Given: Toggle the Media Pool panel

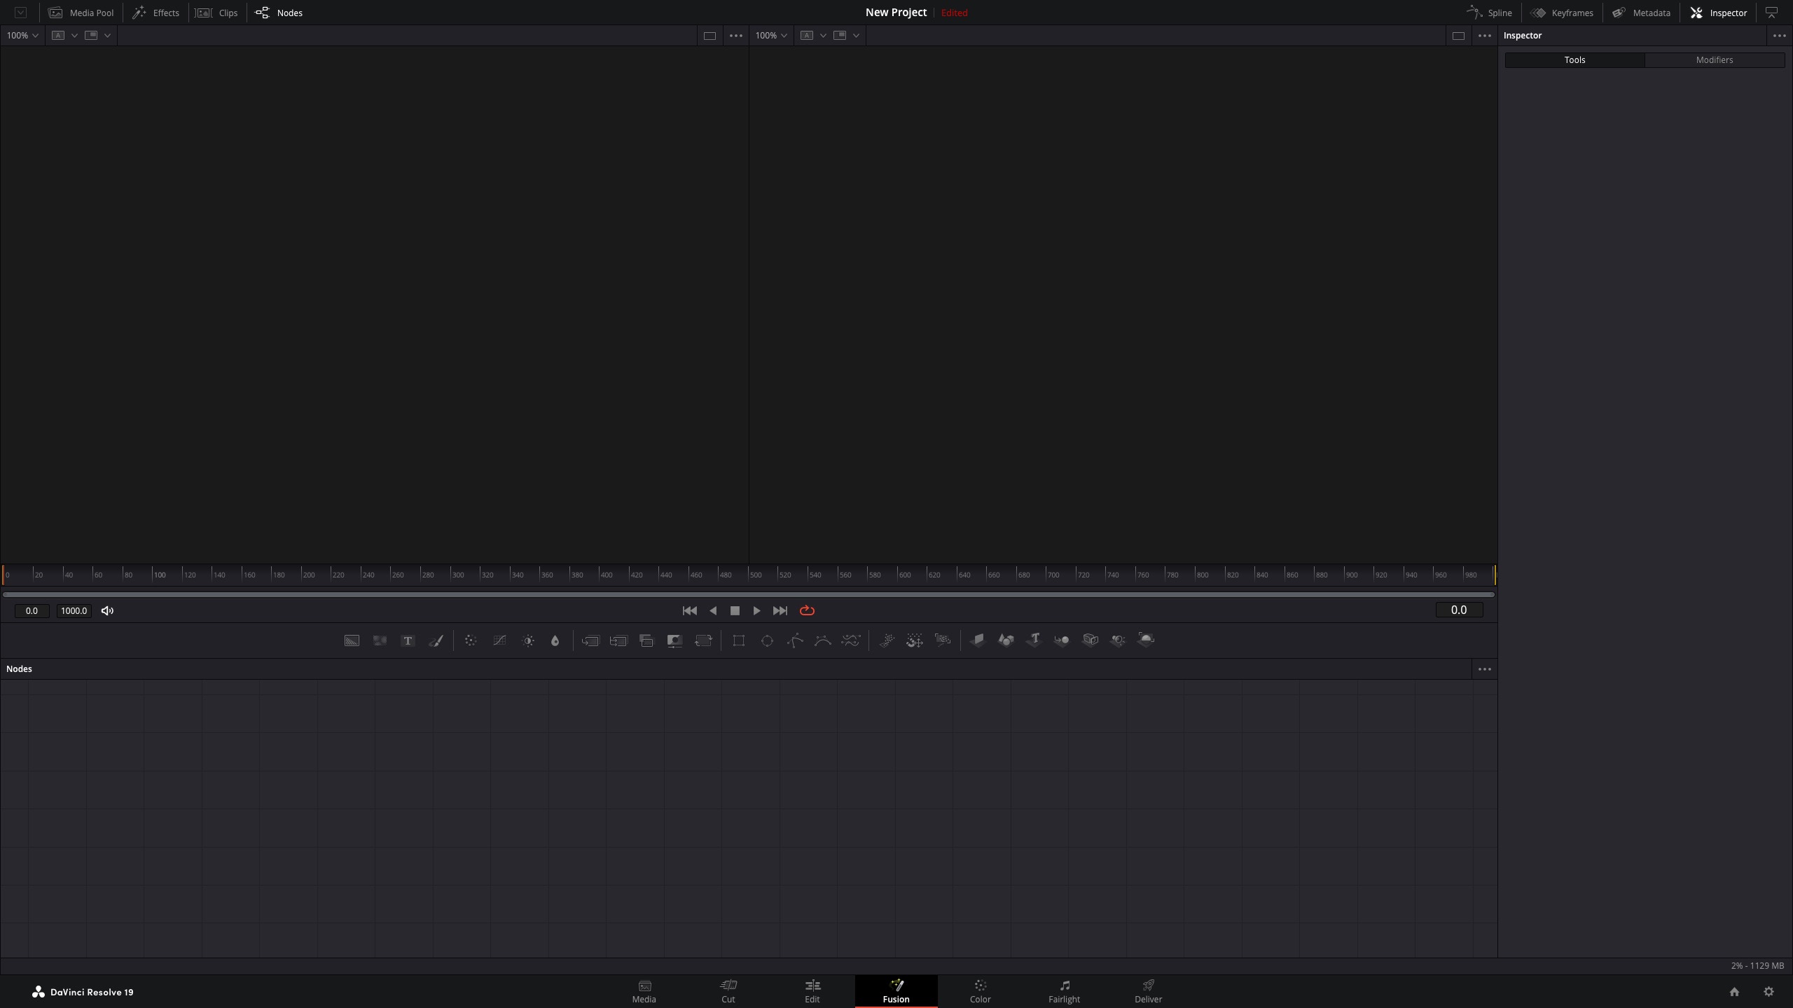Looking at the screenshot, I should [81, 12].
